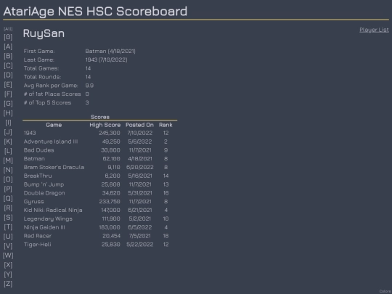Filter players by letter [D]
Image resolution: width=392 pixels, height=294 pixels.
point(8,75)
